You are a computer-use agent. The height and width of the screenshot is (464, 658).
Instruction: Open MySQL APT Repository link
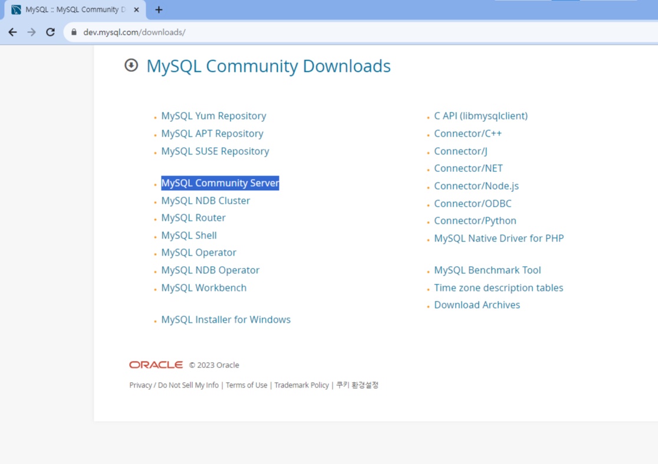point(212,133)
